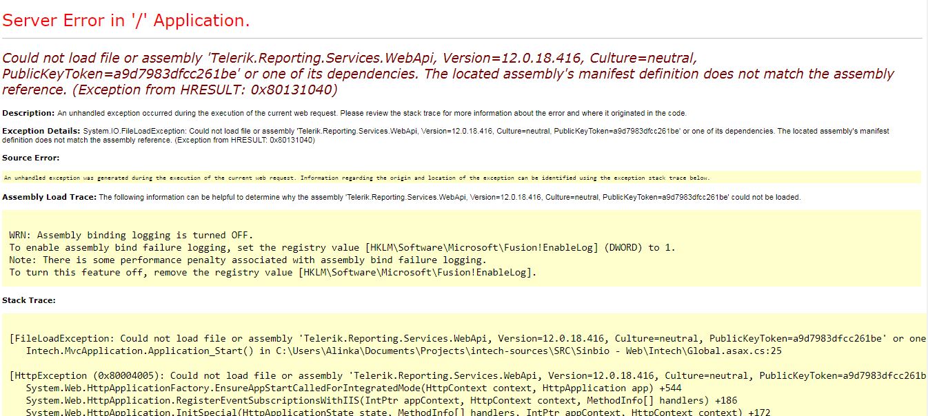Click the '[HttpException (0x80004005)' stack trace line
The width and height of the screenshot is (928, 416).
pyautogui.click(x=467, y=375)
